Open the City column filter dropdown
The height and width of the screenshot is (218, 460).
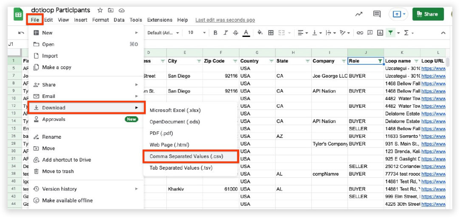(199, 61)
